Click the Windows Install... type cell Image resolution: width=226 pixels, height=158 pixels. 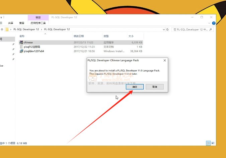[114, 51]
